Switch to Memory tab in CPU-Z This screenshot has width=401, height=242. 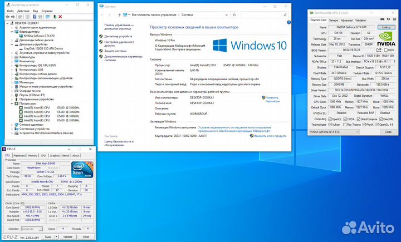(x=32, y=156)
